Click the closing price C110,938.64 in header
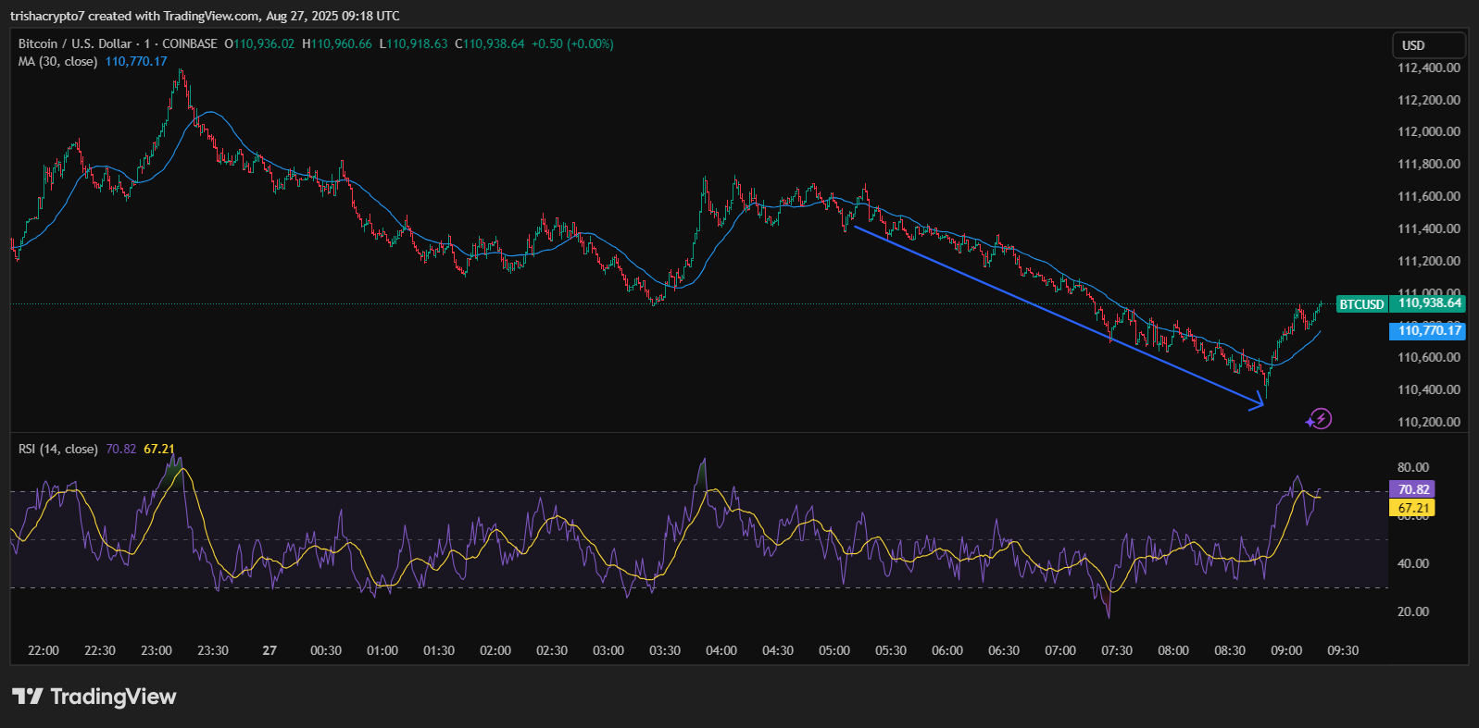This screenshot has height=728, width=1479. (490, 43)
